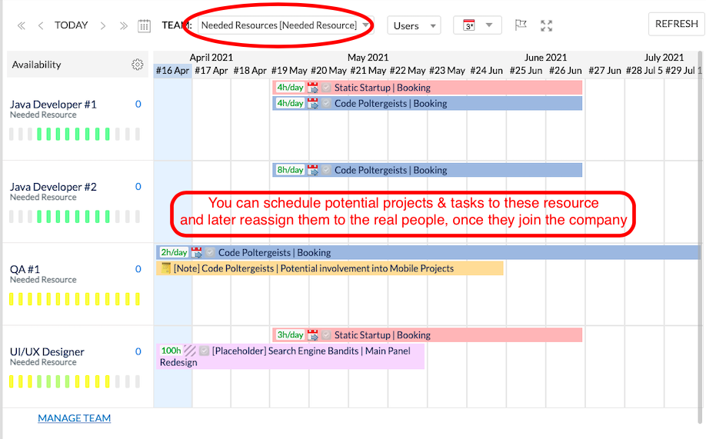Open the Needed Resources team dropdown
This screenshot has width=706, height=439.
point(285,25)
